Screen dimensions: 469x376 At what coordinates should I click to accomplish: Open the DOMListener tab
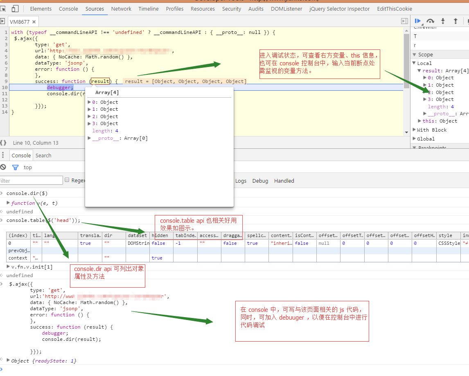pyautogui.click(x=286, y=9)
